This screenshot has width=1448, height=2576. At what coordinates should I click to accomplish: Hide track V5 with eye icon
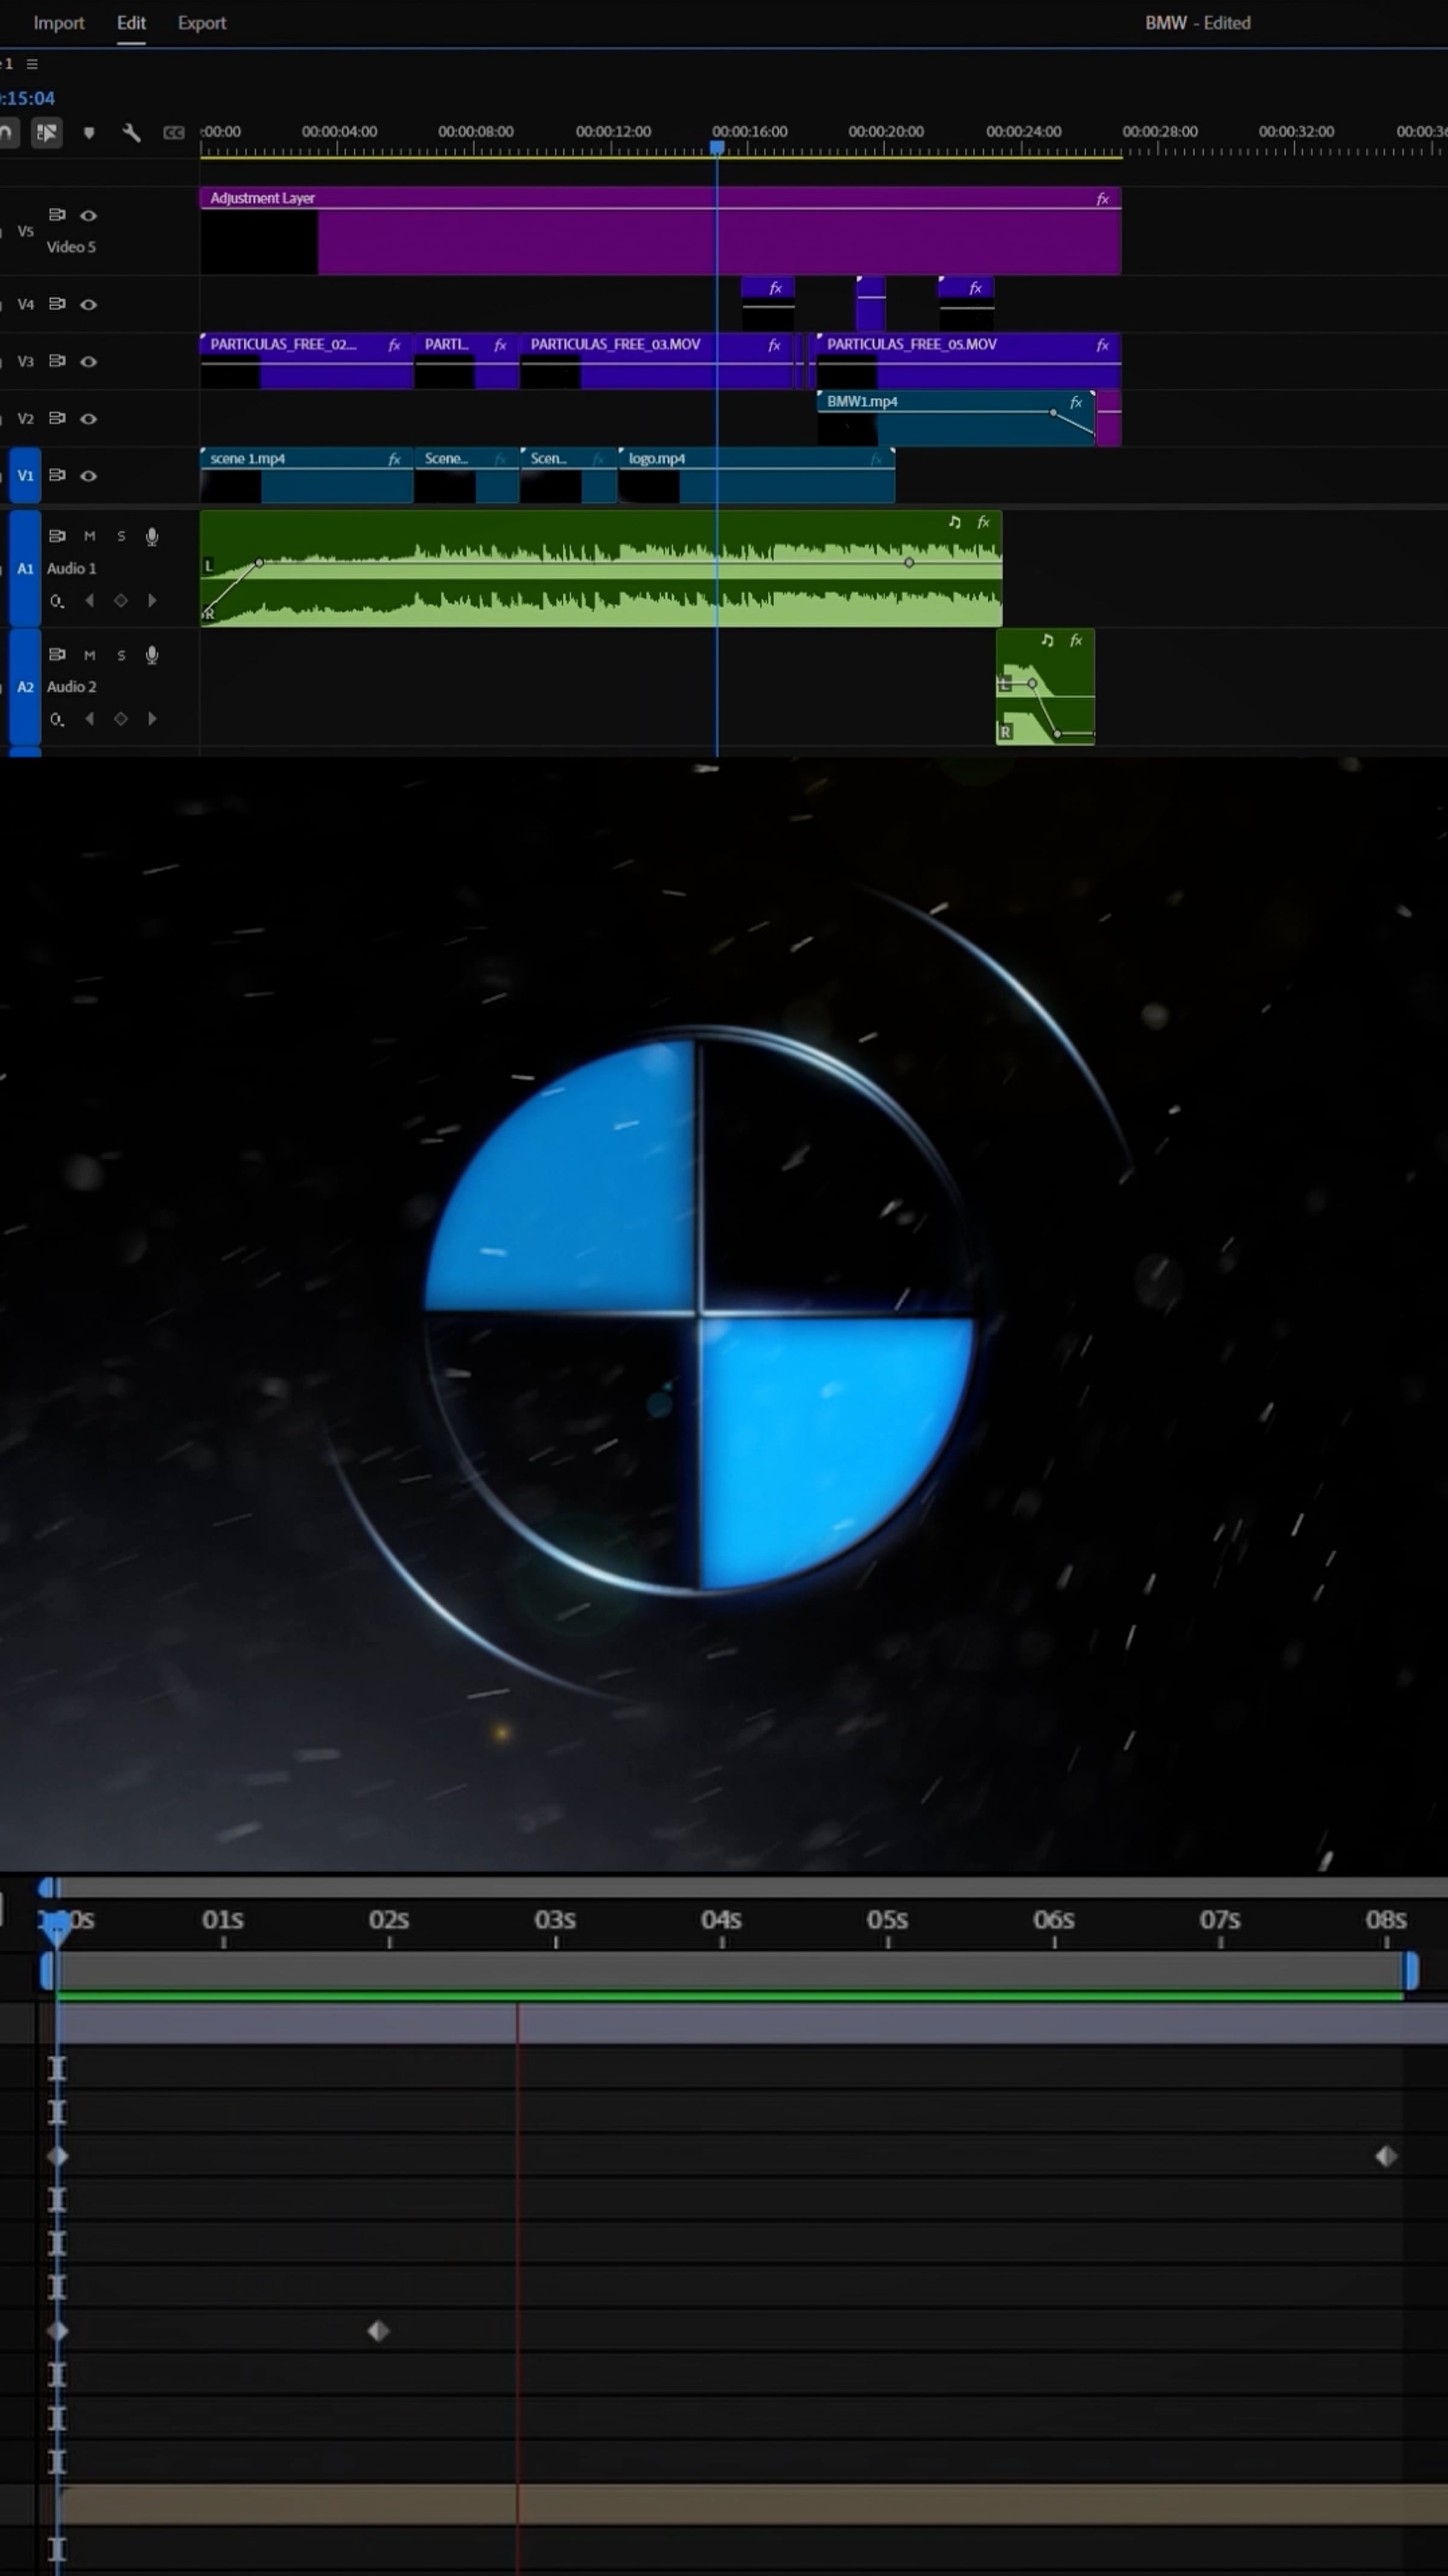click(89, 215)
